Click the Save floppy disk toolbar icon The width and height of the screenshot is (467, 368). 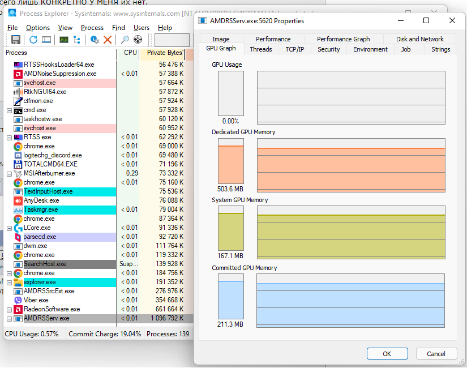point(15,40)
